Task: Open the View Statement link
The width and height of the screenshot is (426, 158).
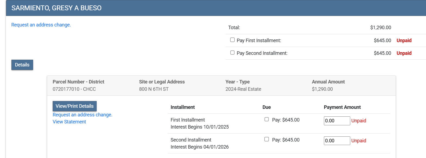Action: tap(69, 122)
